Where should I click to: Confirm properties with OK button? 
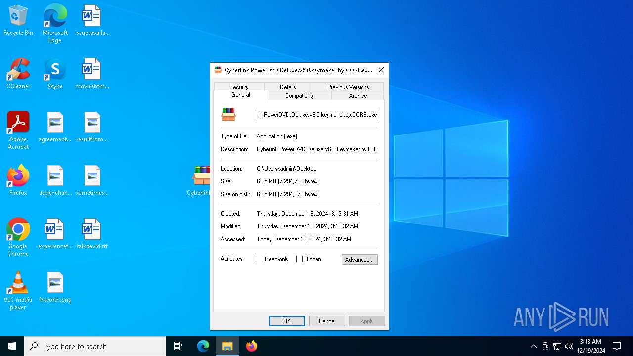(x=287, y=321)
